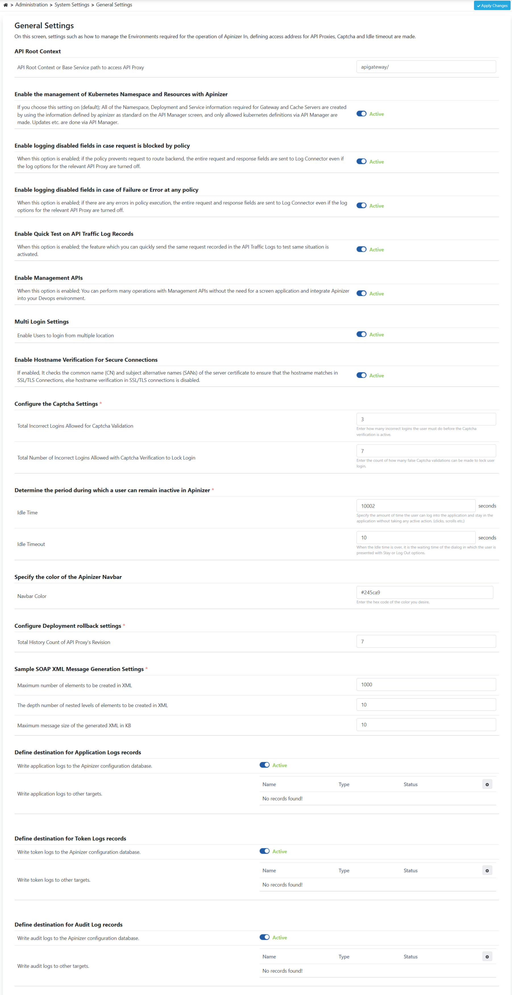Screen dimensions: 512x995
Task: Add target for Application Logs records
Action: (x=487, y=784)
